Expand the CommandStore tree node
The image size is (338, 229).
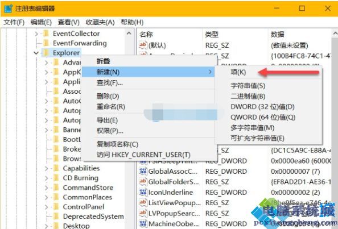[46, 188]
